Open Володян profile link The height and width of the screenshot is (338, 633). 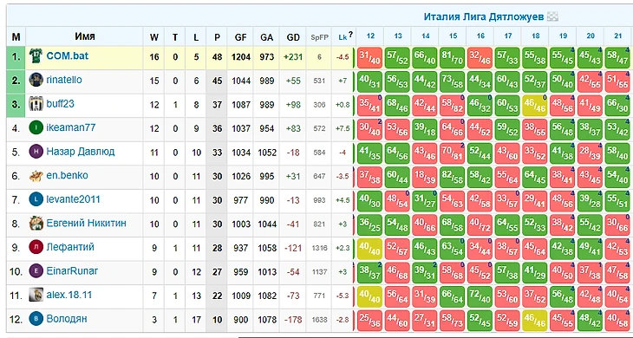[67, 319]
